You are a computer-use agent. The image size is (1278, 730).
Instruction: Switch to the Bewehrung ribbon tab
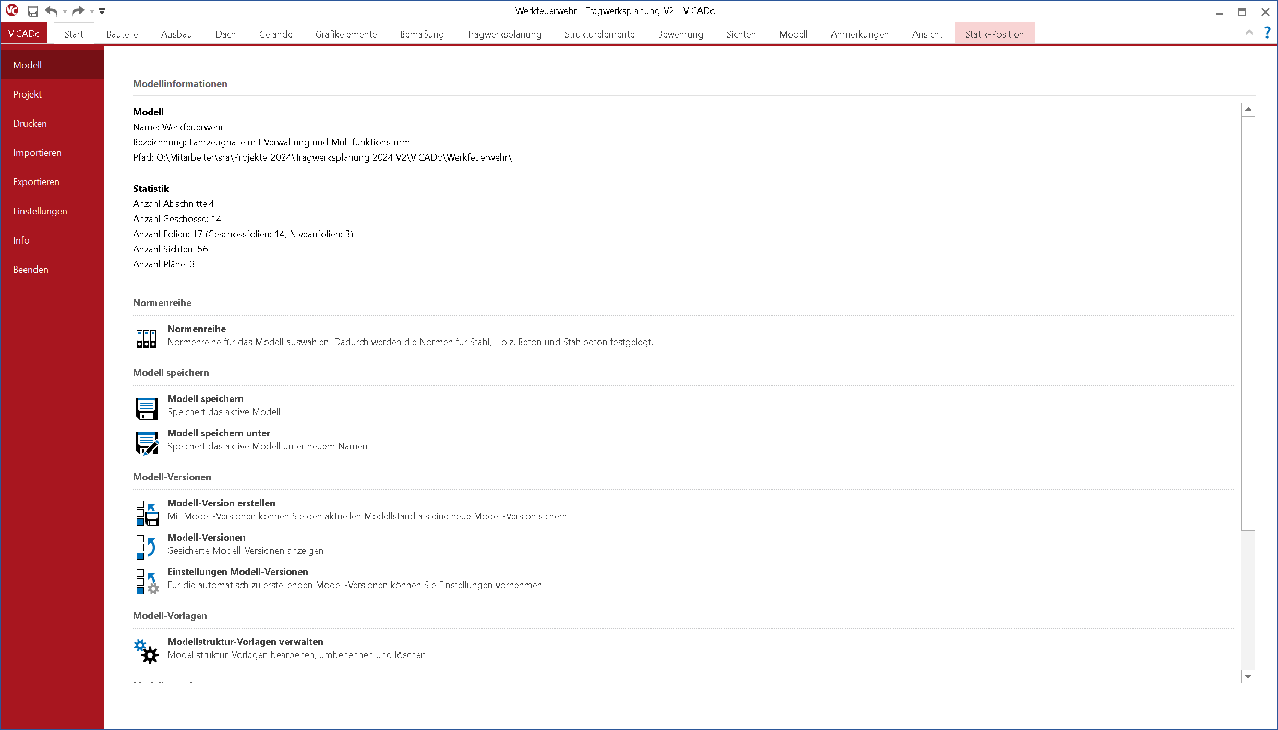(680, 34)
